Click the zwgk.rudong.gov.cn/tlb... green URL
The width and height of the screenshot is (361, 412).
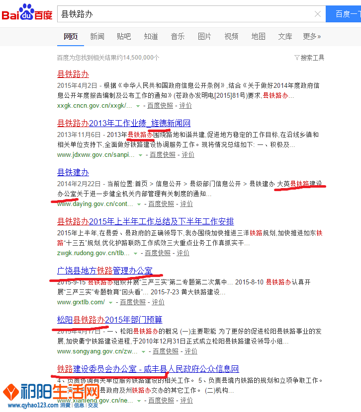(93, 253)
